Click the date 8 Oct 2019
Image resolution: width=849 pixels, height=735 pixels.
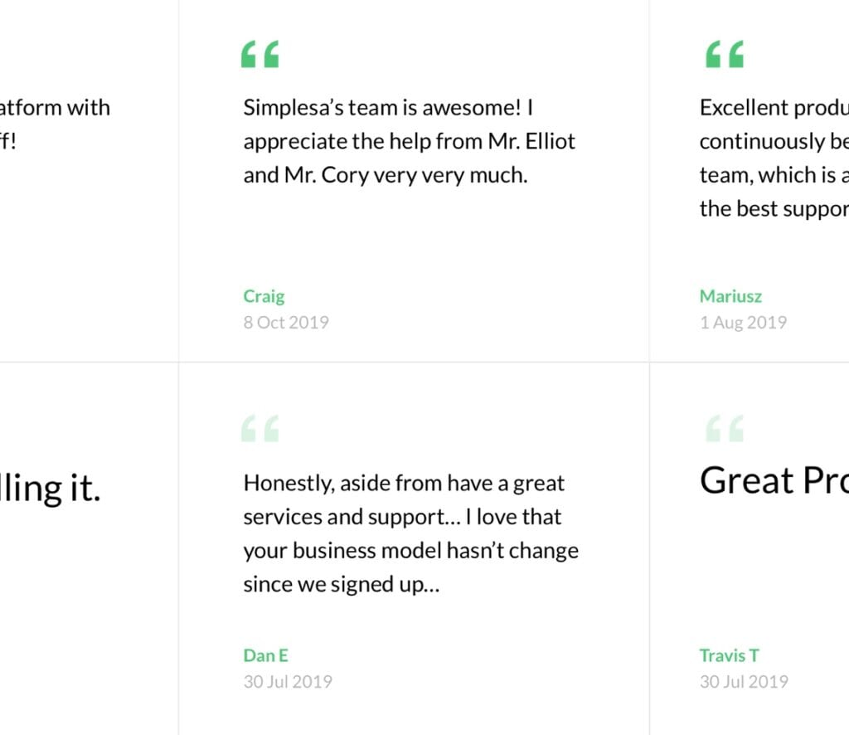pyautogui.click(x=286, y=322)
